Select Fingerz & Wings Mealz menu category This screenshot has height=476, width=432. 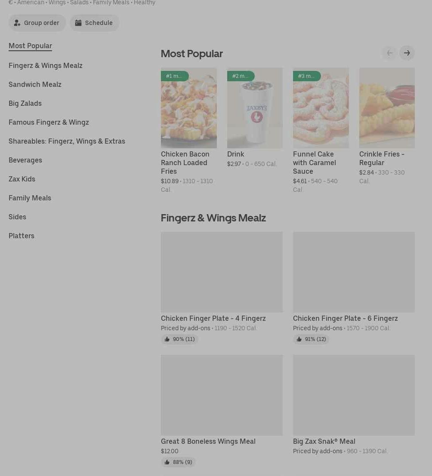coord(46,65)
